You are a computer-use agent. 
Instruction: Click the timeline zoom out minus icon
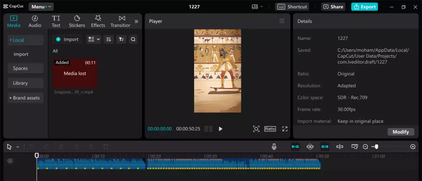click(x=365, y=146)
